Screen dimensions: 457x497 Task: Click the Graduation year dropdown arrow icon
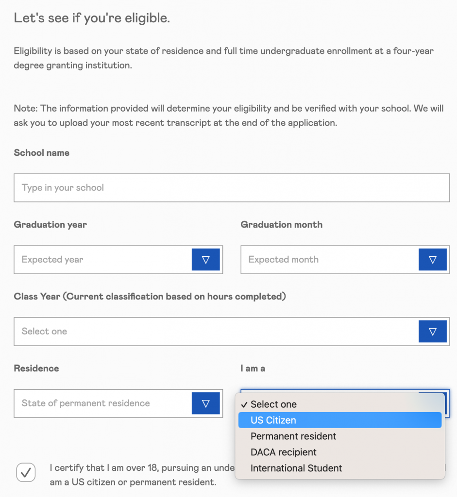pos(205,260)
